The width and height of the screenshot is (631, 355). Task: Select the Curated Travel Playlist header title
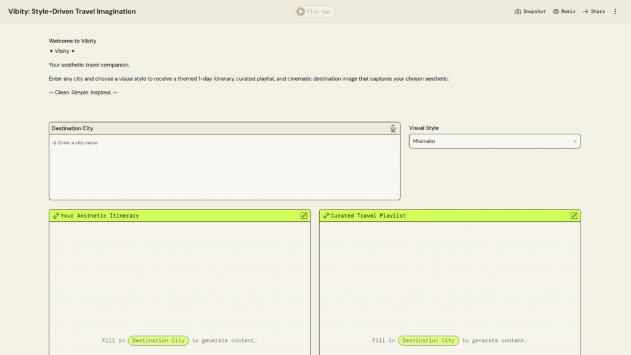(x=368, y=216)
